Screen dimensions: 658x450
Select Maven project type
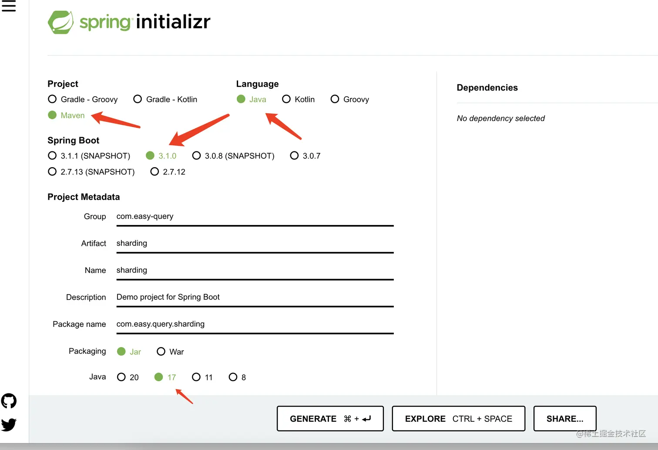coord(66,115)
